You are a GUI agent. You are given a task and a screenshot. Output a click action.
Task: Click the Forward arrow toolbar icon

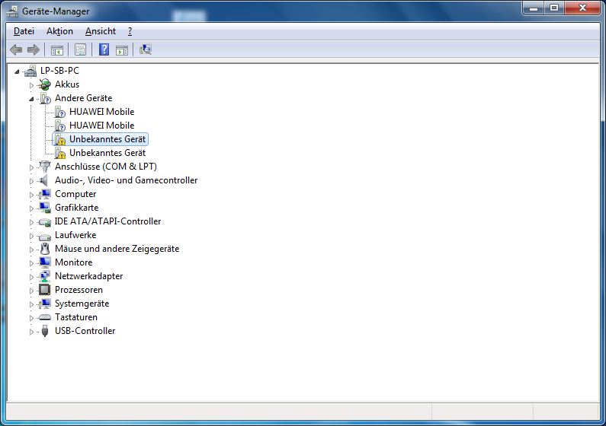34,49
